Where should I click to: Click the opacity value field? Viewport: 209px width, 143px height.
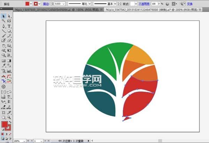click(154, 4)
